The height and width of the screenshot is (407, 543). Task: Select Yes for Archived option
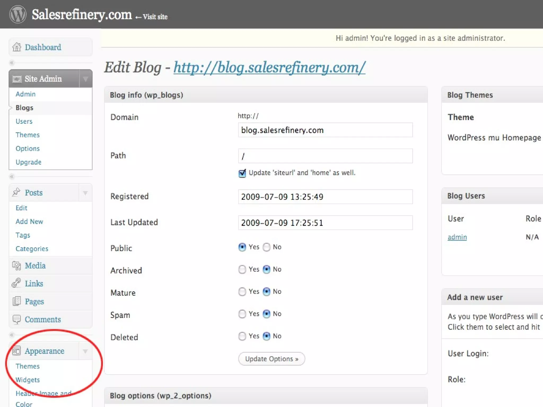pos(242,269)
